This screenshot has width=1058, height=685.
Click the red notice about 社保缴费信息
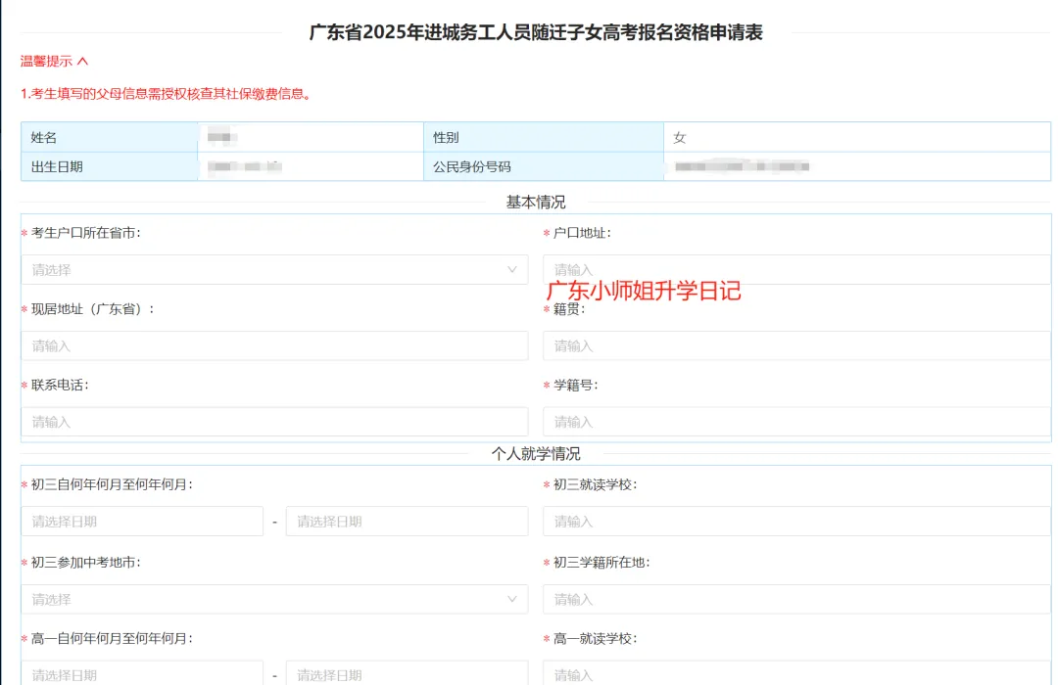(166, 94)
